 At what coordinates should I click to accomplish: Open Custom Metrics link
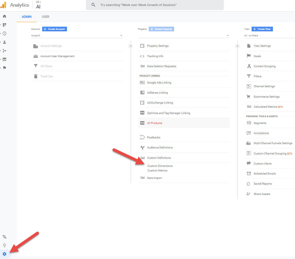tap(157, 171)
